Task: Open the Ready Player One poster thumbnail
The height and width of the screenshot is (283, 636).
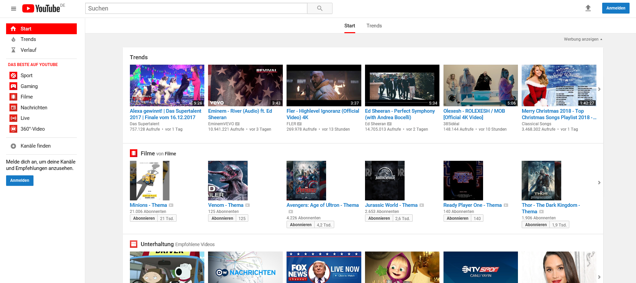Action: pos(463,180)
